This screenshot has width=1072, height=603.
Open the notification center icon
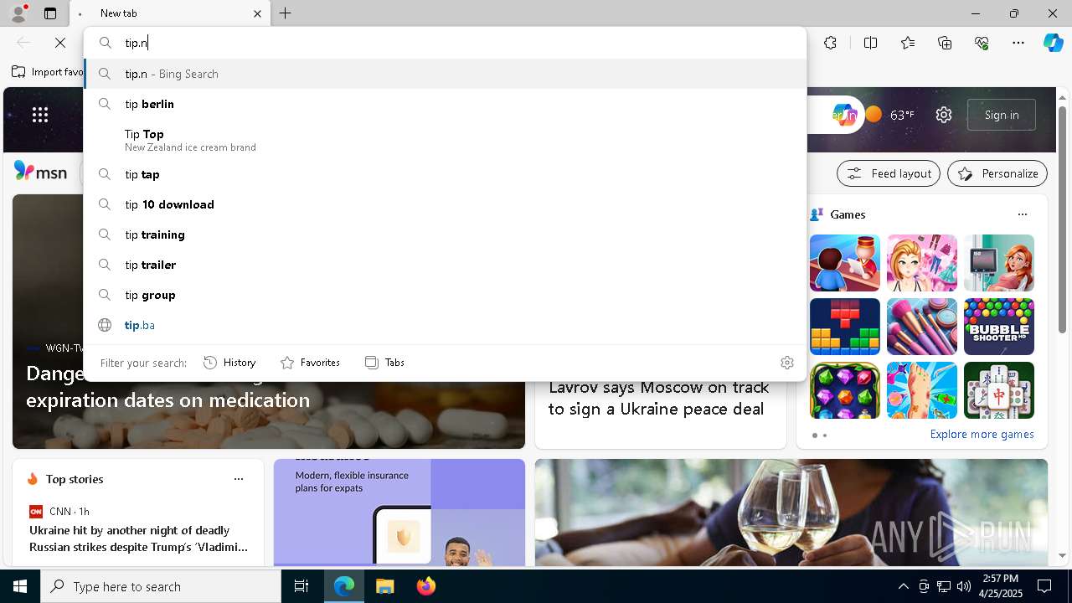pyautogui.click(x=1044, y=586)
